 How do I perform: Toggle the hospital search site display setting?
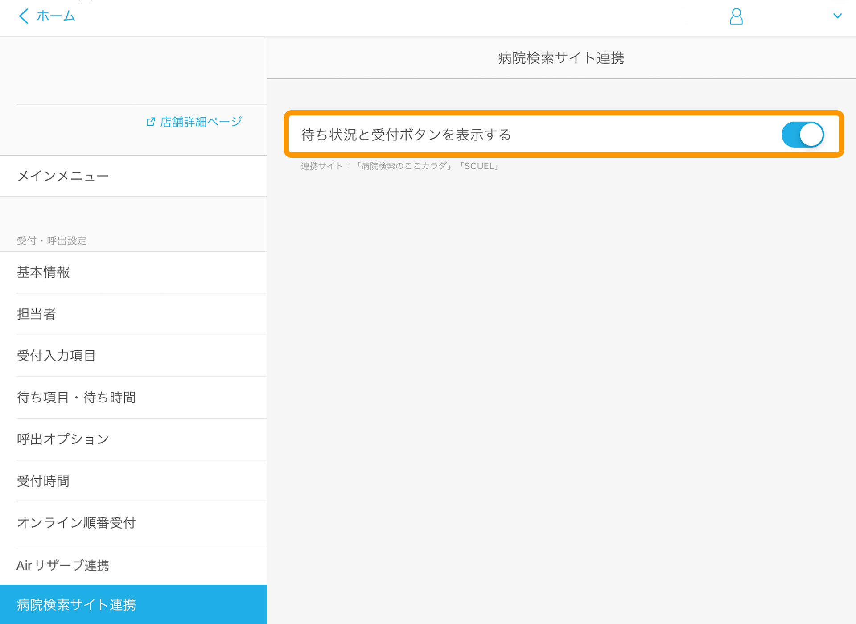[802, 134]
